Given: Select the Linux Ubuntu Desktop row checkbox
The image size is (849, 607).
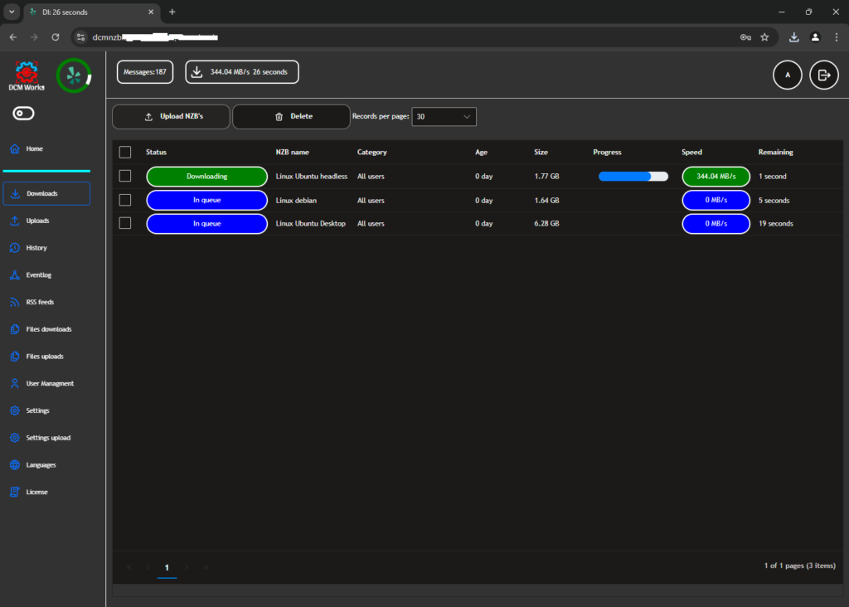Looking at the screenshot, I should 125,223.
